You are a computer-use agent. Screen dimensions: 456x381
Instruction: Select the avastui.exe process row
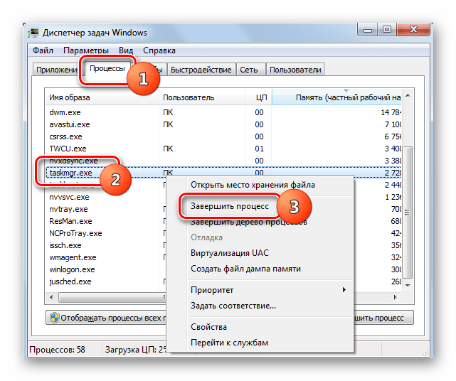click(223, 124)
